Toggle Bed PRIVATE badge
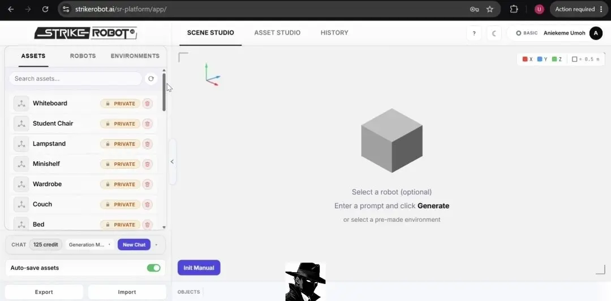Image resolution: width=611 pixels, height=301 pixels. (x=120, y=225)
